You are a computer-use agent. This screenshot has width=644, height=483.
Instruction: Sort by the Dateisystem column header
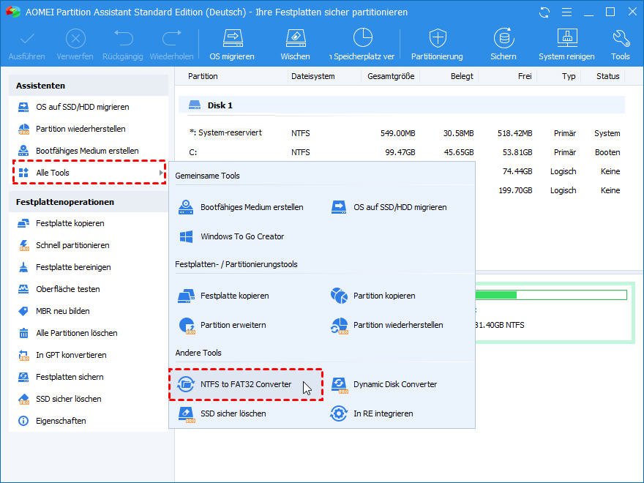[313, 76]
